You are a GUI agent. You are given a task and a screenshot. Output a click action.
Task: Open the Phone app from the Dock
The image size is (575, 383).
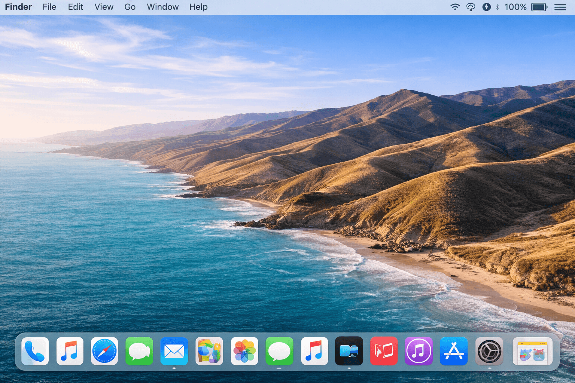pyautogui.click(x=35, y=351)
